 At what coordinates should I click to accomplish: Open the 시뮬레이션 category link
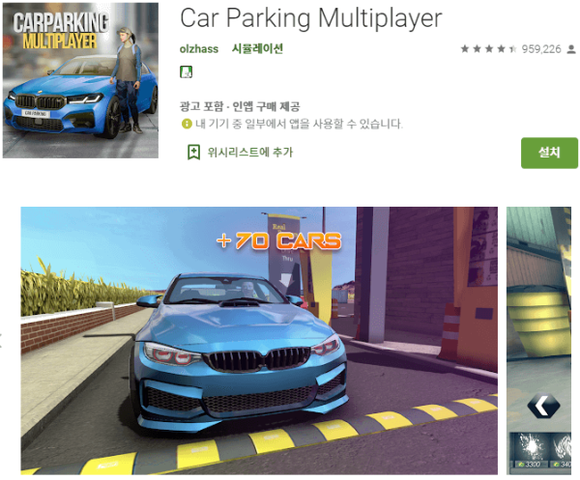[x=257, y=48]
